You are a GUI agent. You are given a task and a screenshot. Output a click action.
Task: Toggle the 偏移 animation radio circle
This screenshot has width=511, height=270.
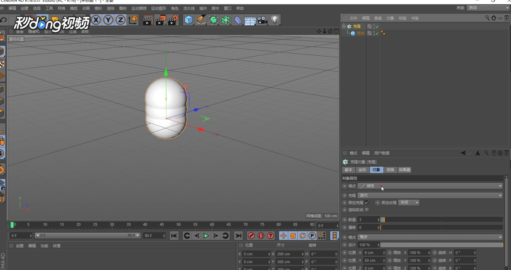coord(344,227)
